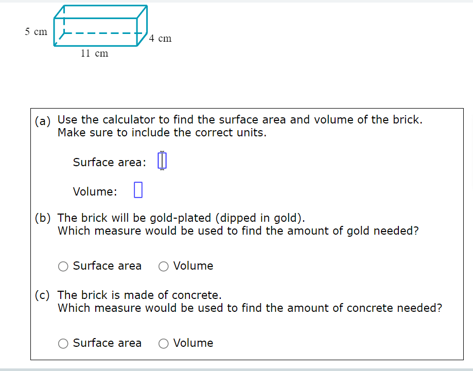The image size is (473, 371).
Task: Click the "Volume:" field label in part (a)
Action: coord(95,191)
